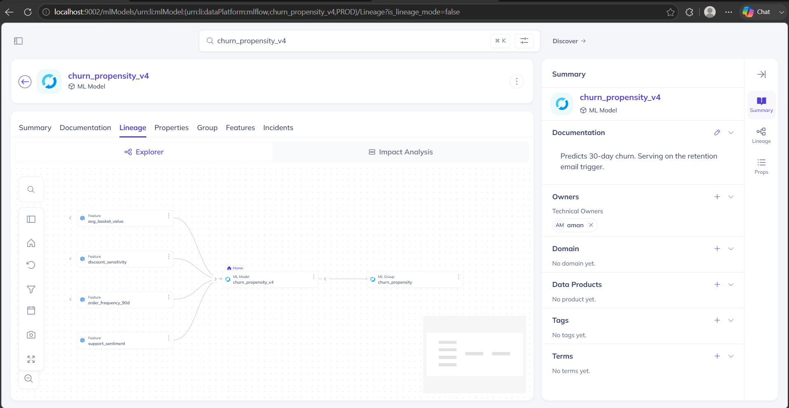Reset the lineage graph with undo icon
Viewport: 789px width, 408px height.
point(31,265)
